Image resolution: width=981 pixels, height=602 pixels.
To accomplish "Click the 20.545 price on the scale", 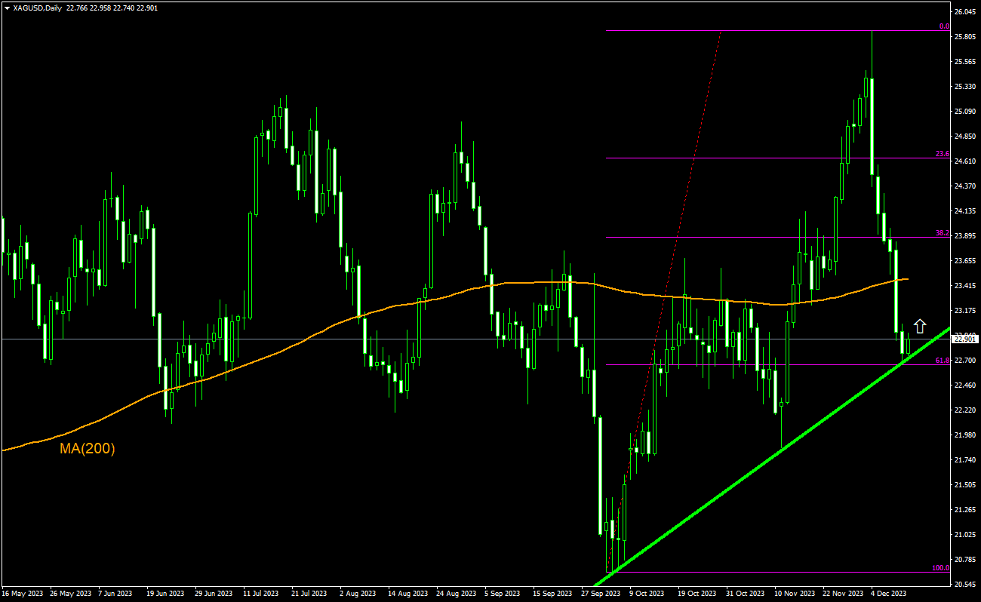I will [966, 585].
